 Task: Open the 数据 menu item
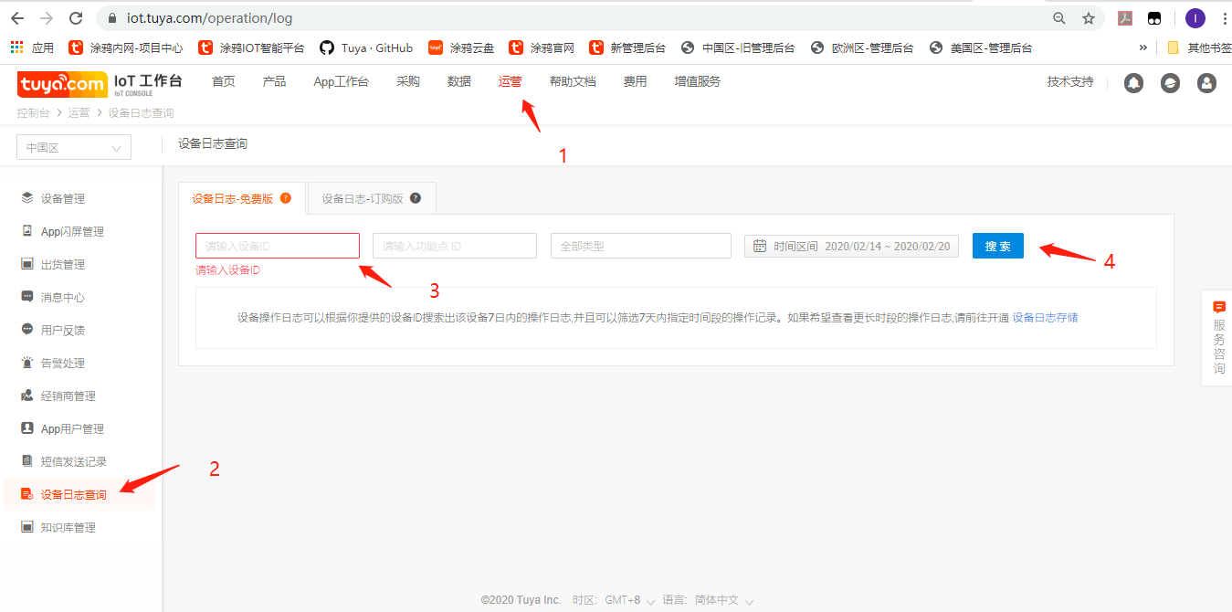459,81
